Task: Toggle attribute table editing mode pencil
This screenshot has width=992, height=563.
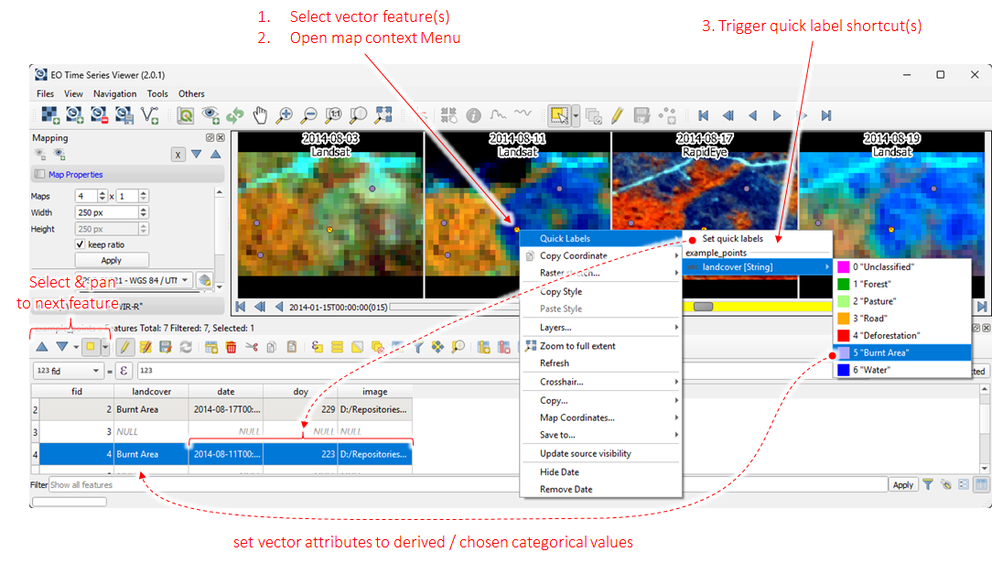Action: tap(125, 347)
